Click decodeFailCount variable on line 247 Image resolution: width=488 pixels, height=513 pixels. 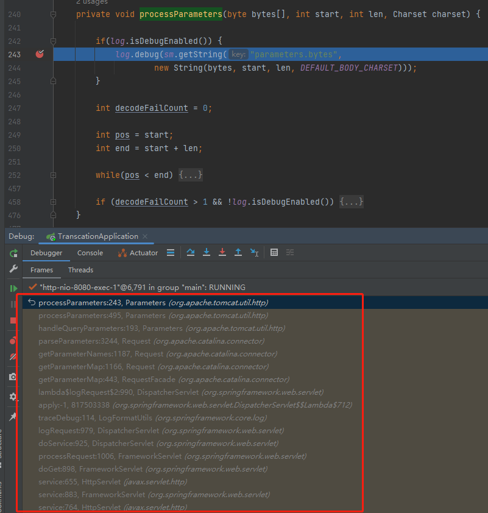(152, 108)
